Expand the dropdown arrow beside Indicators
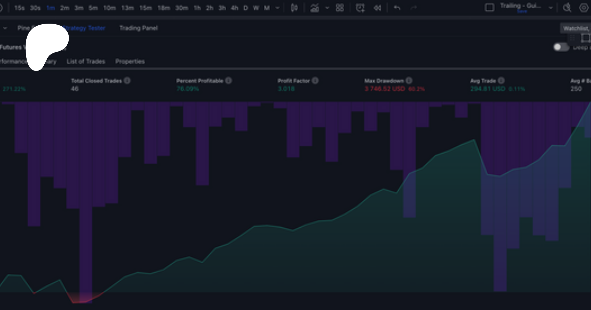 pyautogui.click(x=327, y=8)
